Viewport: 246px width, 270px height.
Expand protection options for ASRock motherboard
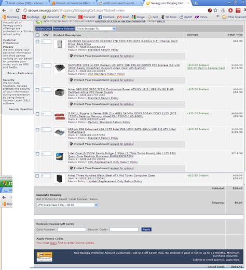(x=122, y=144)
